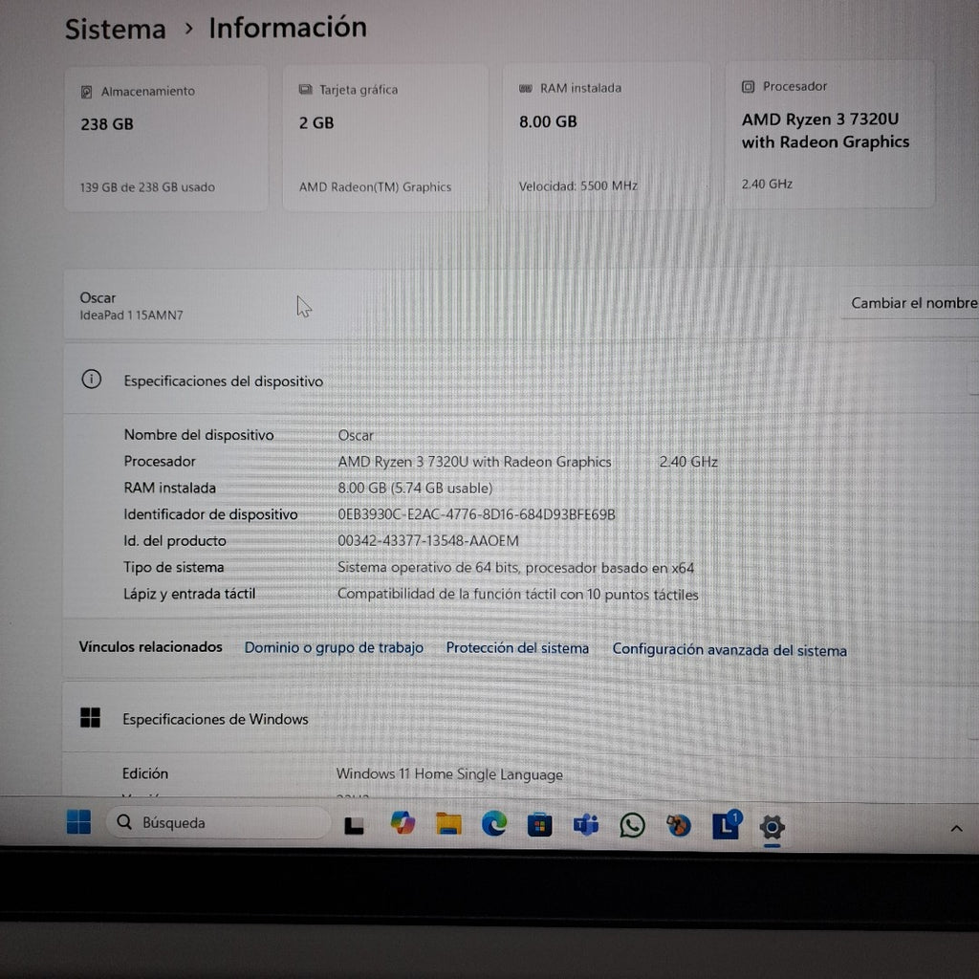Launch File Explorer from the taskbar

pos(448,824)
